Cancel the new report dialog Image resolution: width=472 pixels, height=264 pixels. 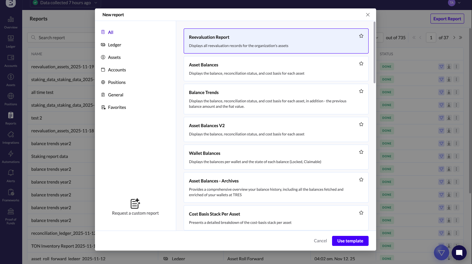click(x=320, y=241)
